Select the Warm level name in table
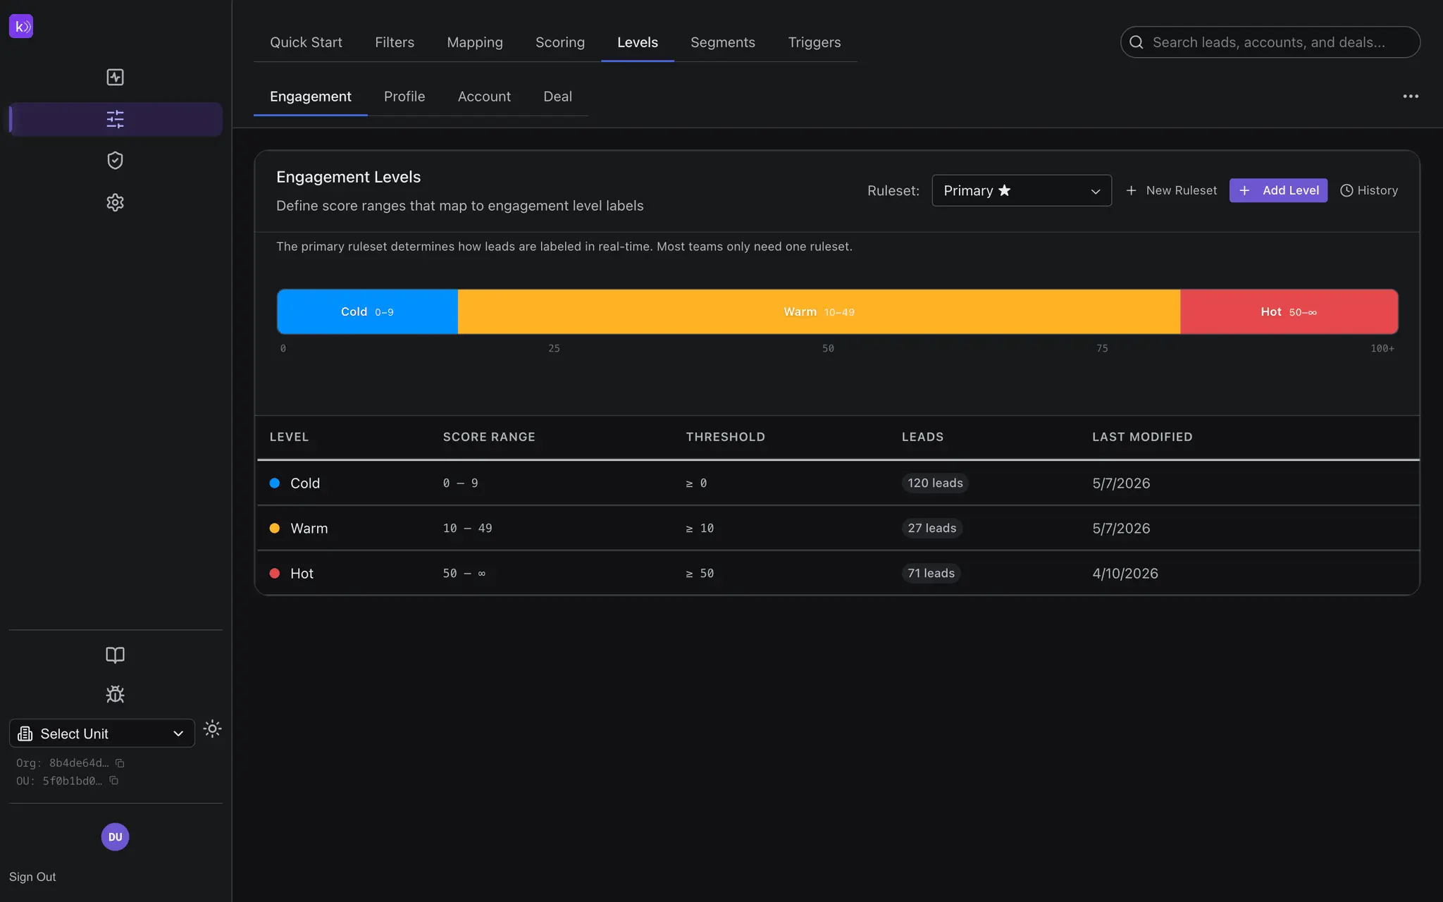Image resolution: width=1443 pixels, height=902 pixels. (309, 529)
